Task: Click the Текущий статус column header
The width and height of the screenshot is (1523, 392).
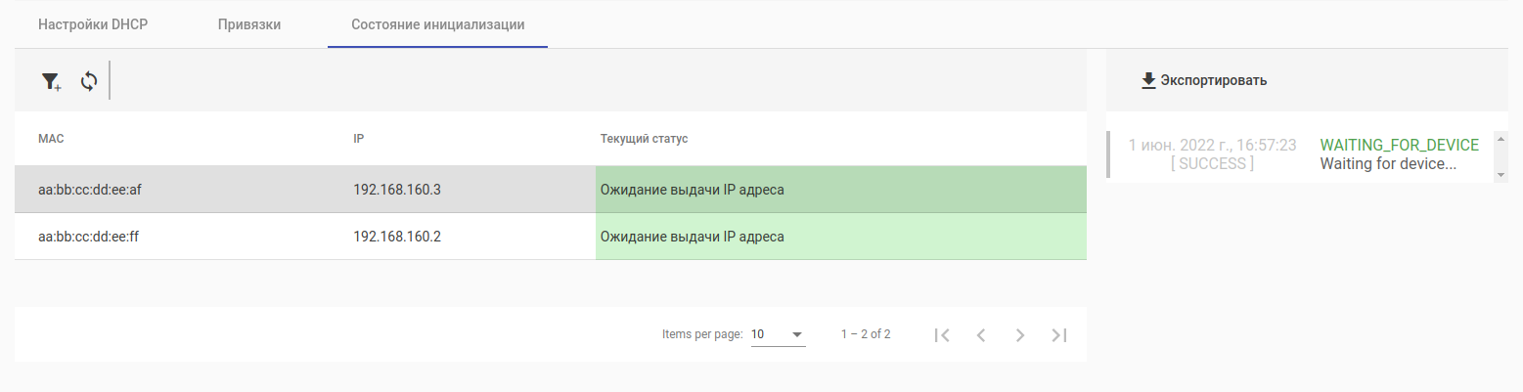Action: [x=644, y=139]
